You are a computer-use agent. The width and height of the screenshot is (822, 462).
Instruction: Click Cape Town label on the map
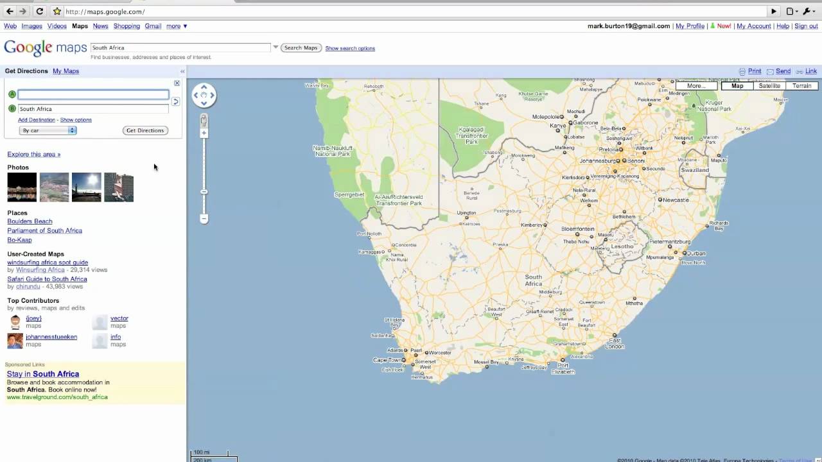(387, 361)
